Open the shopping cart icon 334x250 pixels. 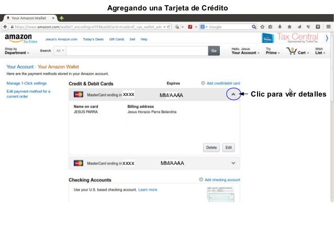click(x=292, y=51)
